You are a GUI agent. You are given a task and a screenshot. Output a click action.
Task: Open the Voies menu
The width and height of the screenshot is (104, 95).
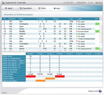(42, 8)
